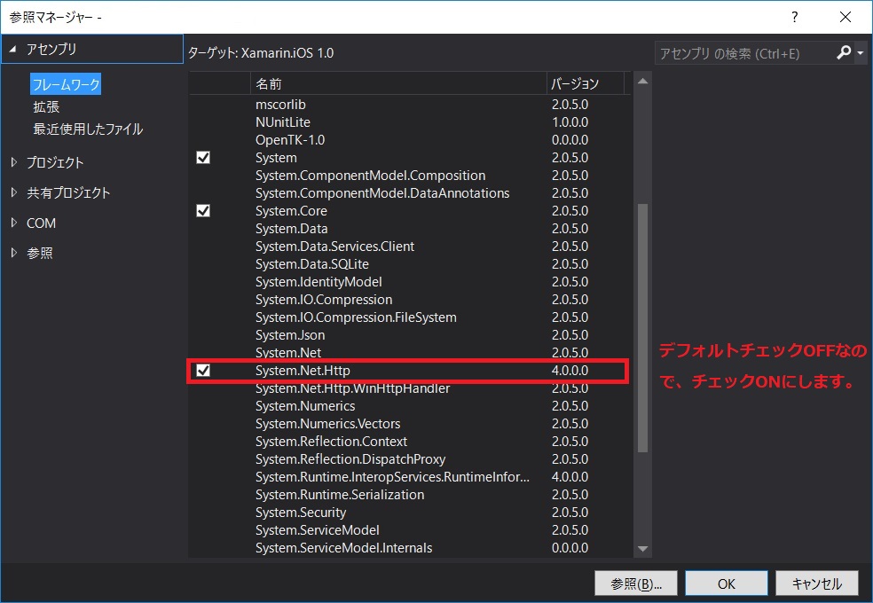Open 最近使用したファイル category
The image size is (873, 603).
click(88, 129)
